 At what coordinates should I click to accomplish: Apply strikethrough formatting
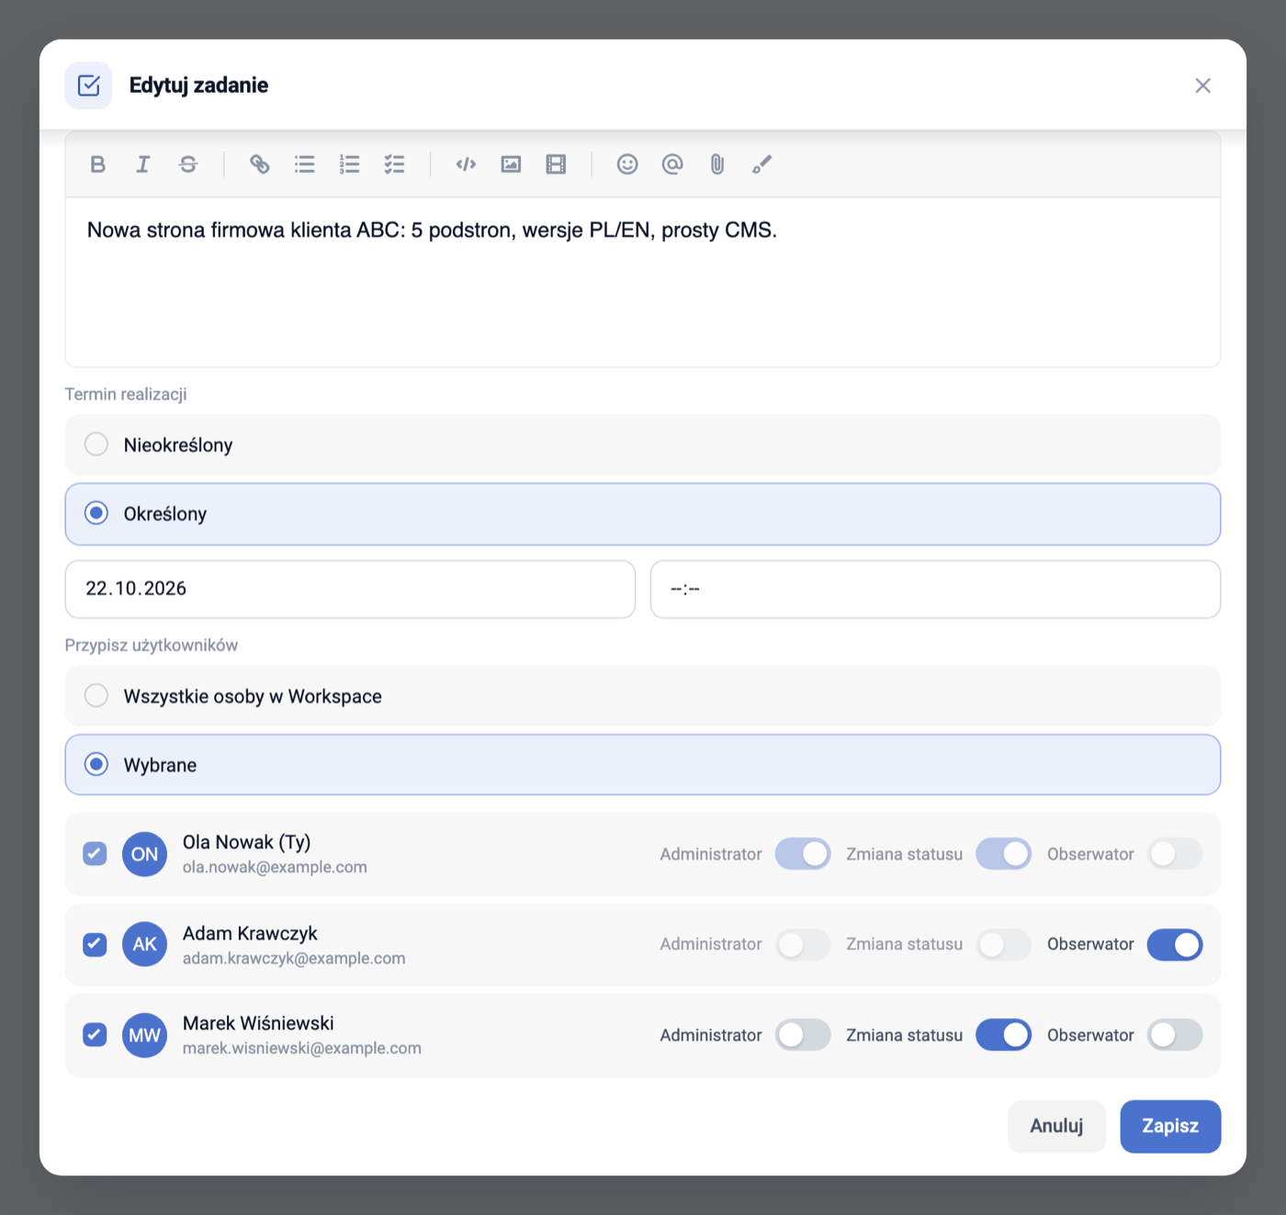[x=188, y=164]
